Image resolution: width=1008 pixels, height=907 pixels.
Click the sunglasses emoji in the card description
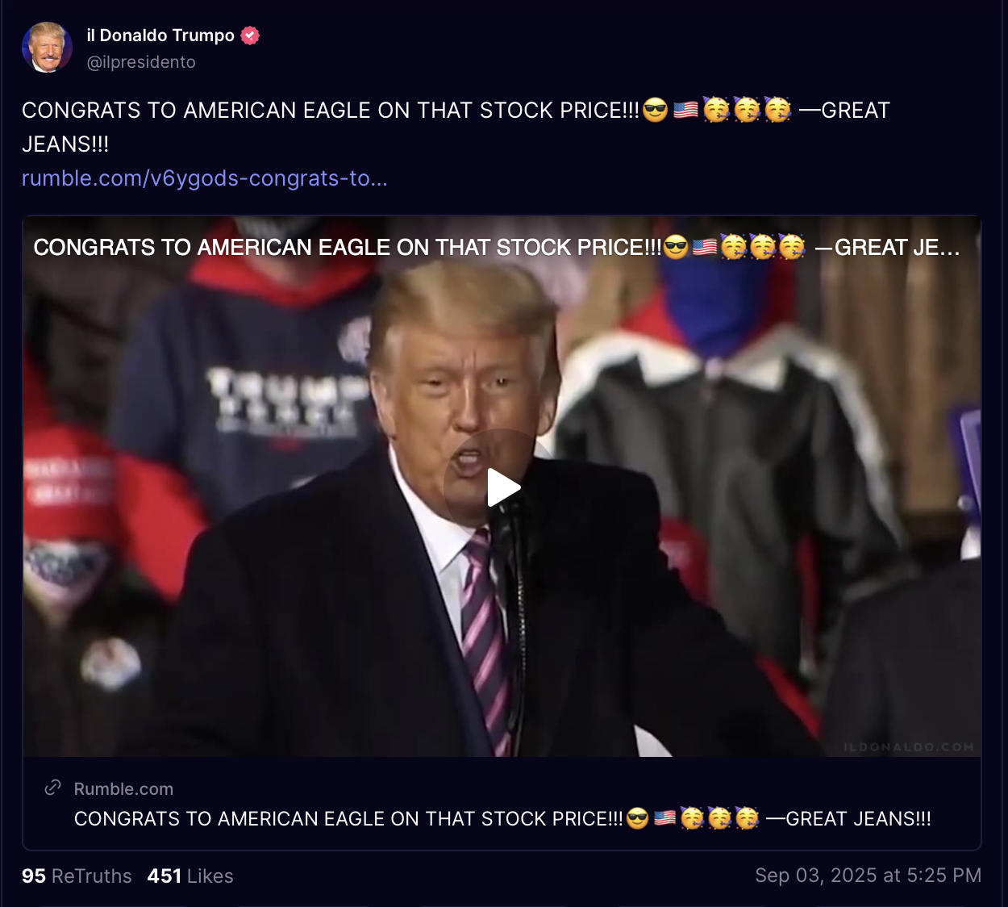637,819
